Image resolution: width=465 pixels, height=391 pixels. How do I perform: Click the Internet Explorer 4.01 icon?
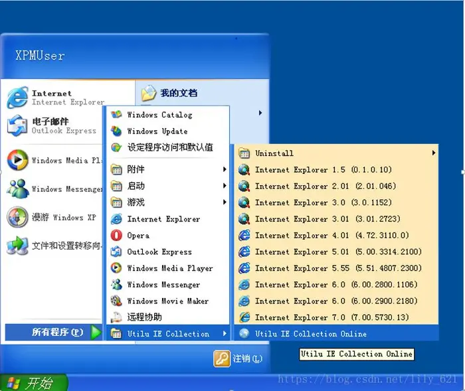[x=244, y=235]
